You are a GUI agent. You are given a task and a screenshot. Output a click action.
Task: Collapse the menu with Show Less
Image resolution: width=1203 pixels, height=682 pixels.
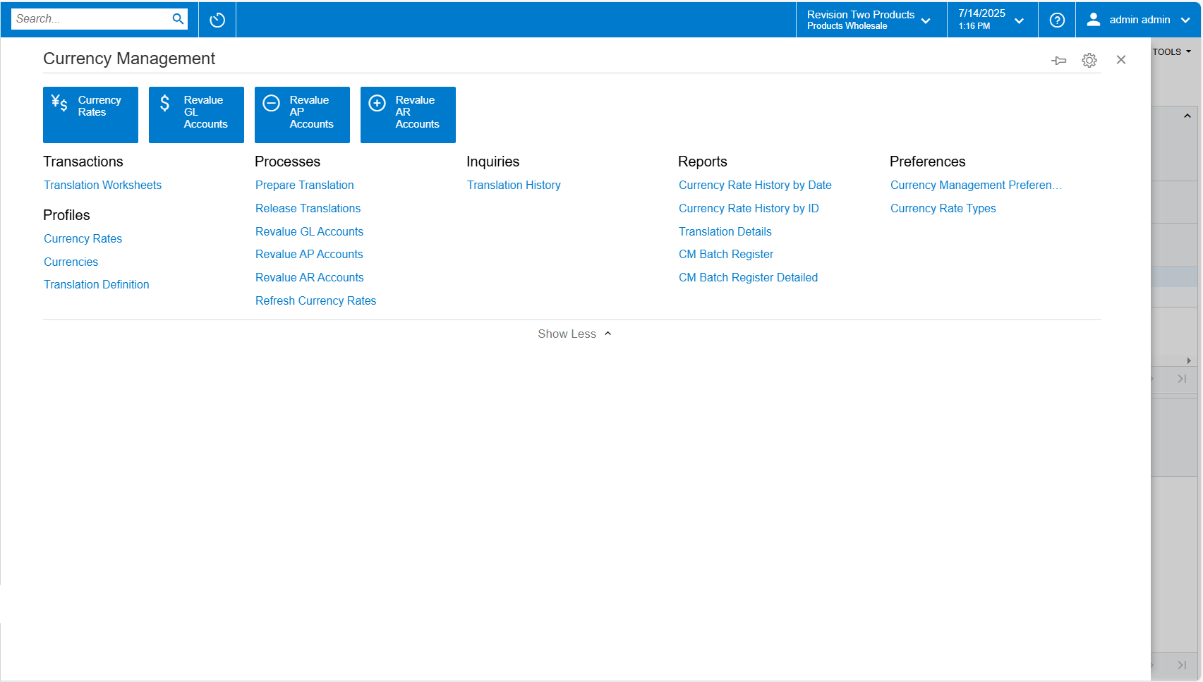574,334
